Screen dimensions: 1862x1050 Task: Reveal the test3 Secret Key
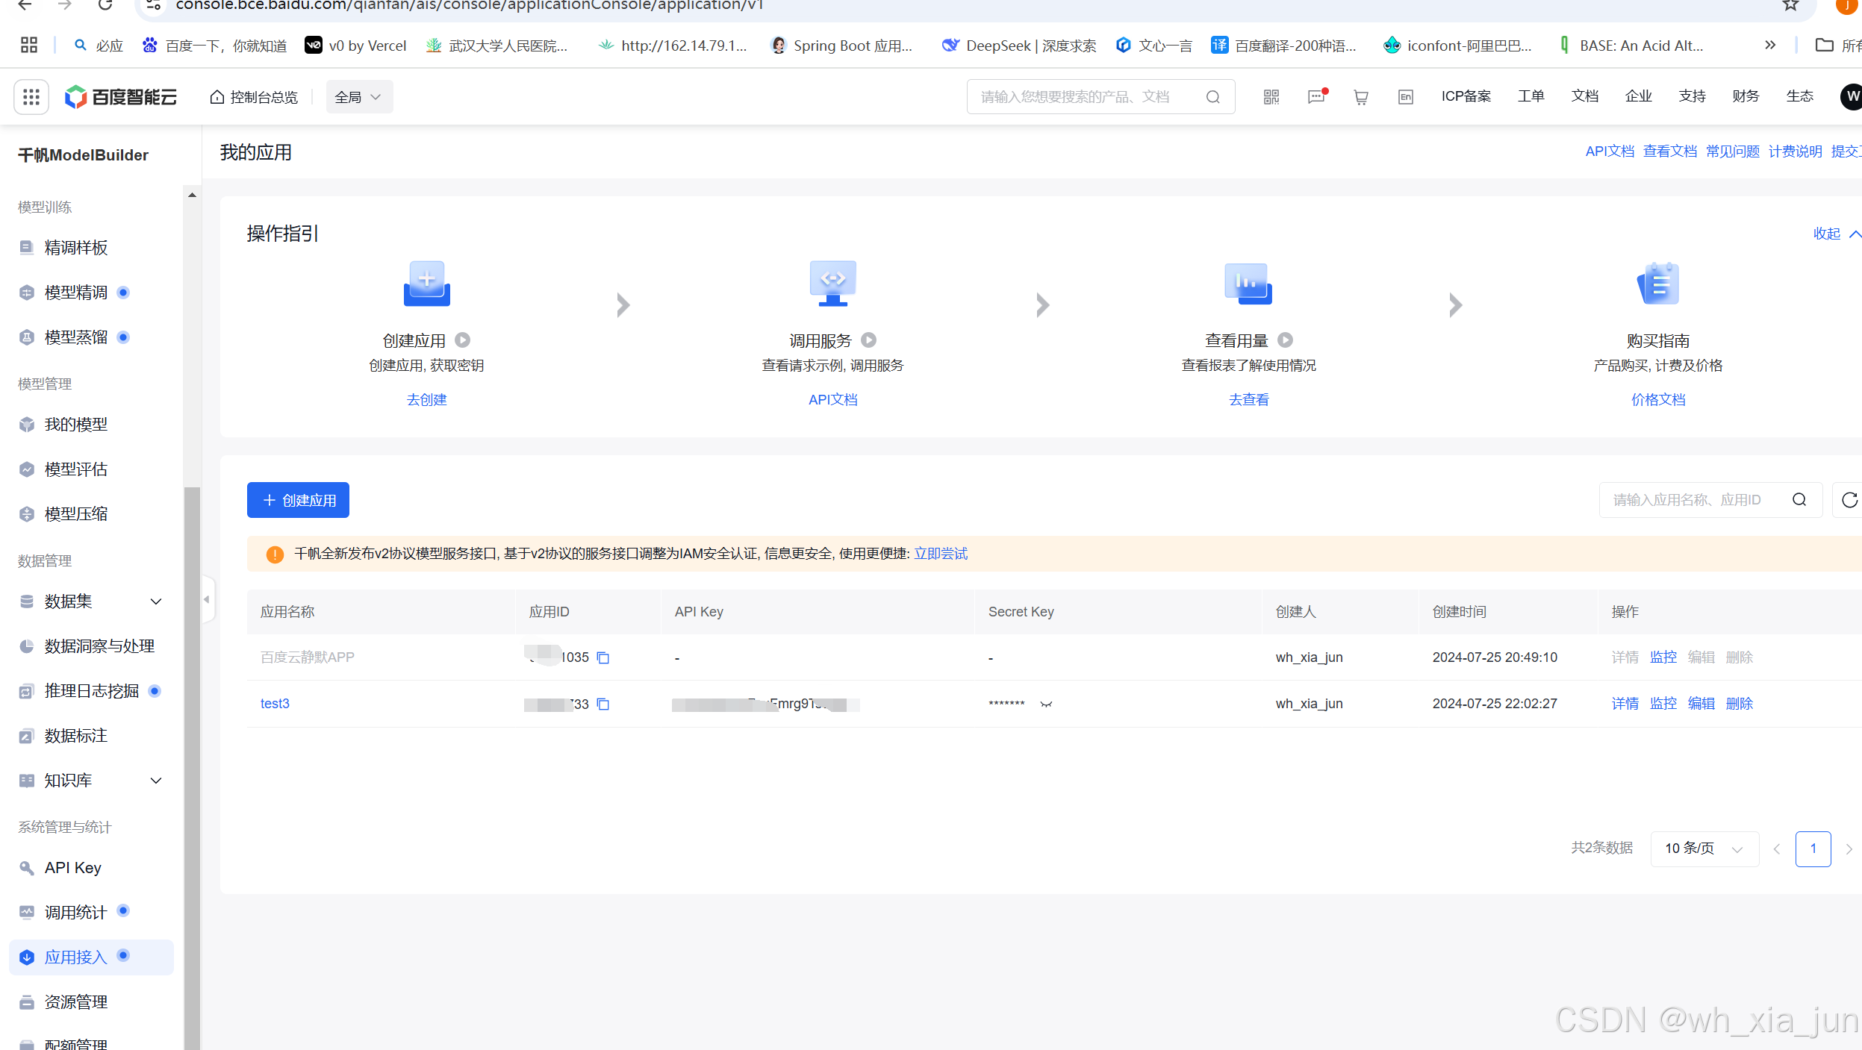point(1046,704)
